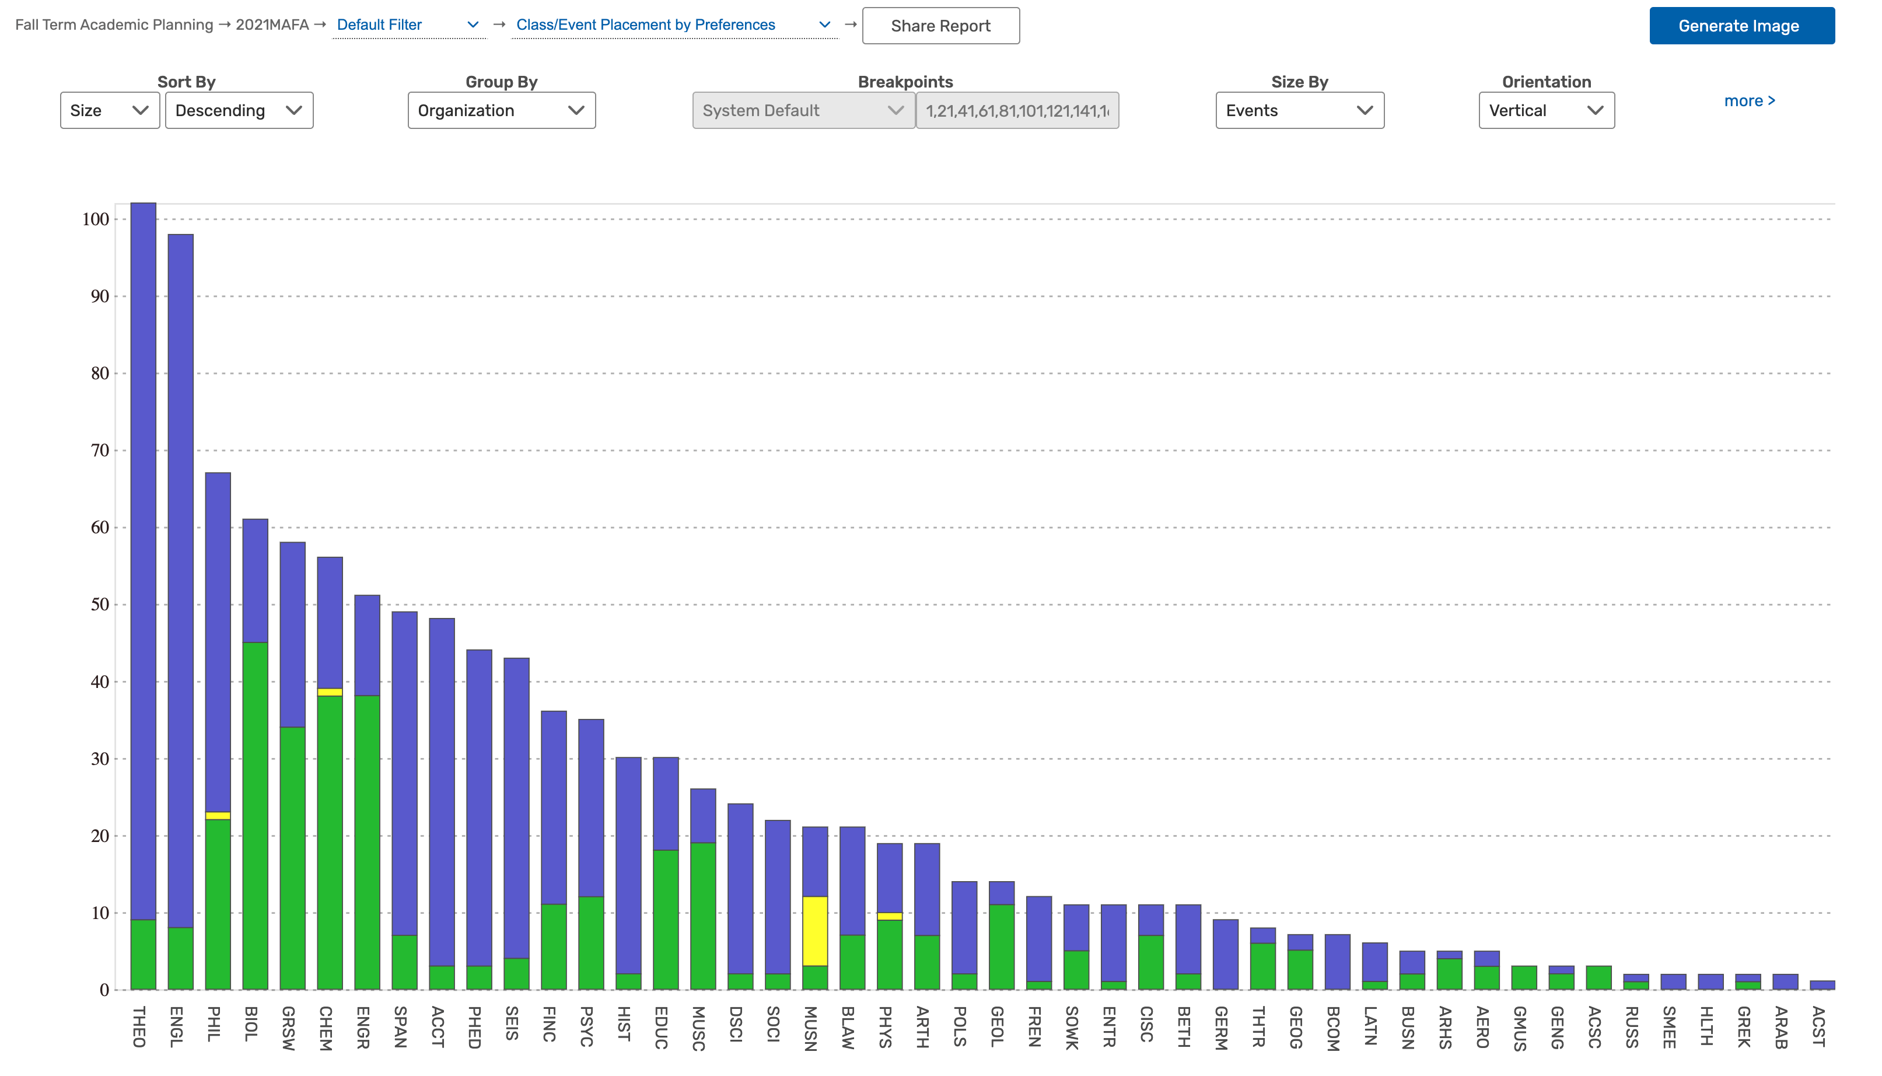The height and width of the screenshot is (1076, 1882).
Task: Open the Descending sort order dropdown
Action: pos(239,110)
